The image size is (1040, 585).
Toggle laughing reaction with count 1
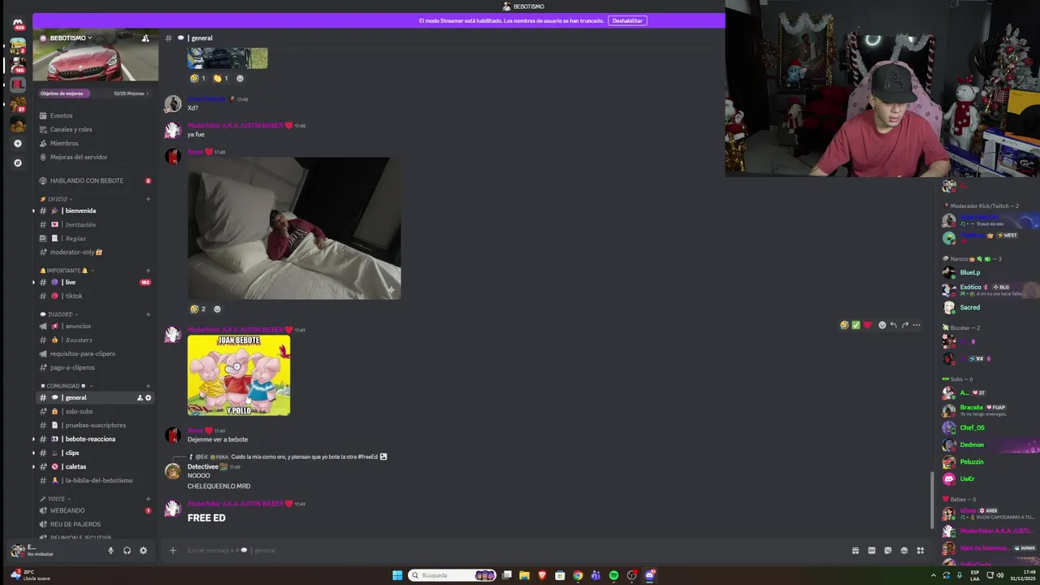[x=198, y=79]
